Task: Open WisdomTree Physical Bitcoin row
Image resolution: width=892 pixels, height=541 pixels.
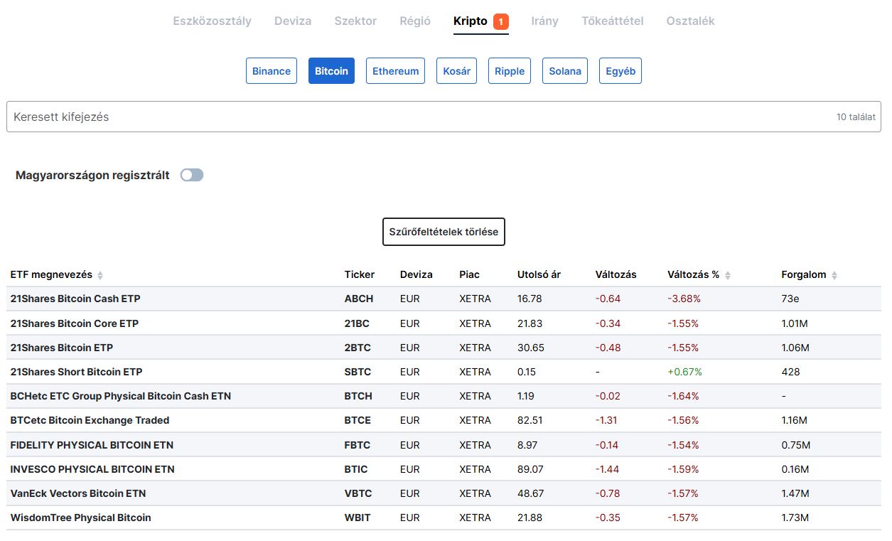Action: 444,518
